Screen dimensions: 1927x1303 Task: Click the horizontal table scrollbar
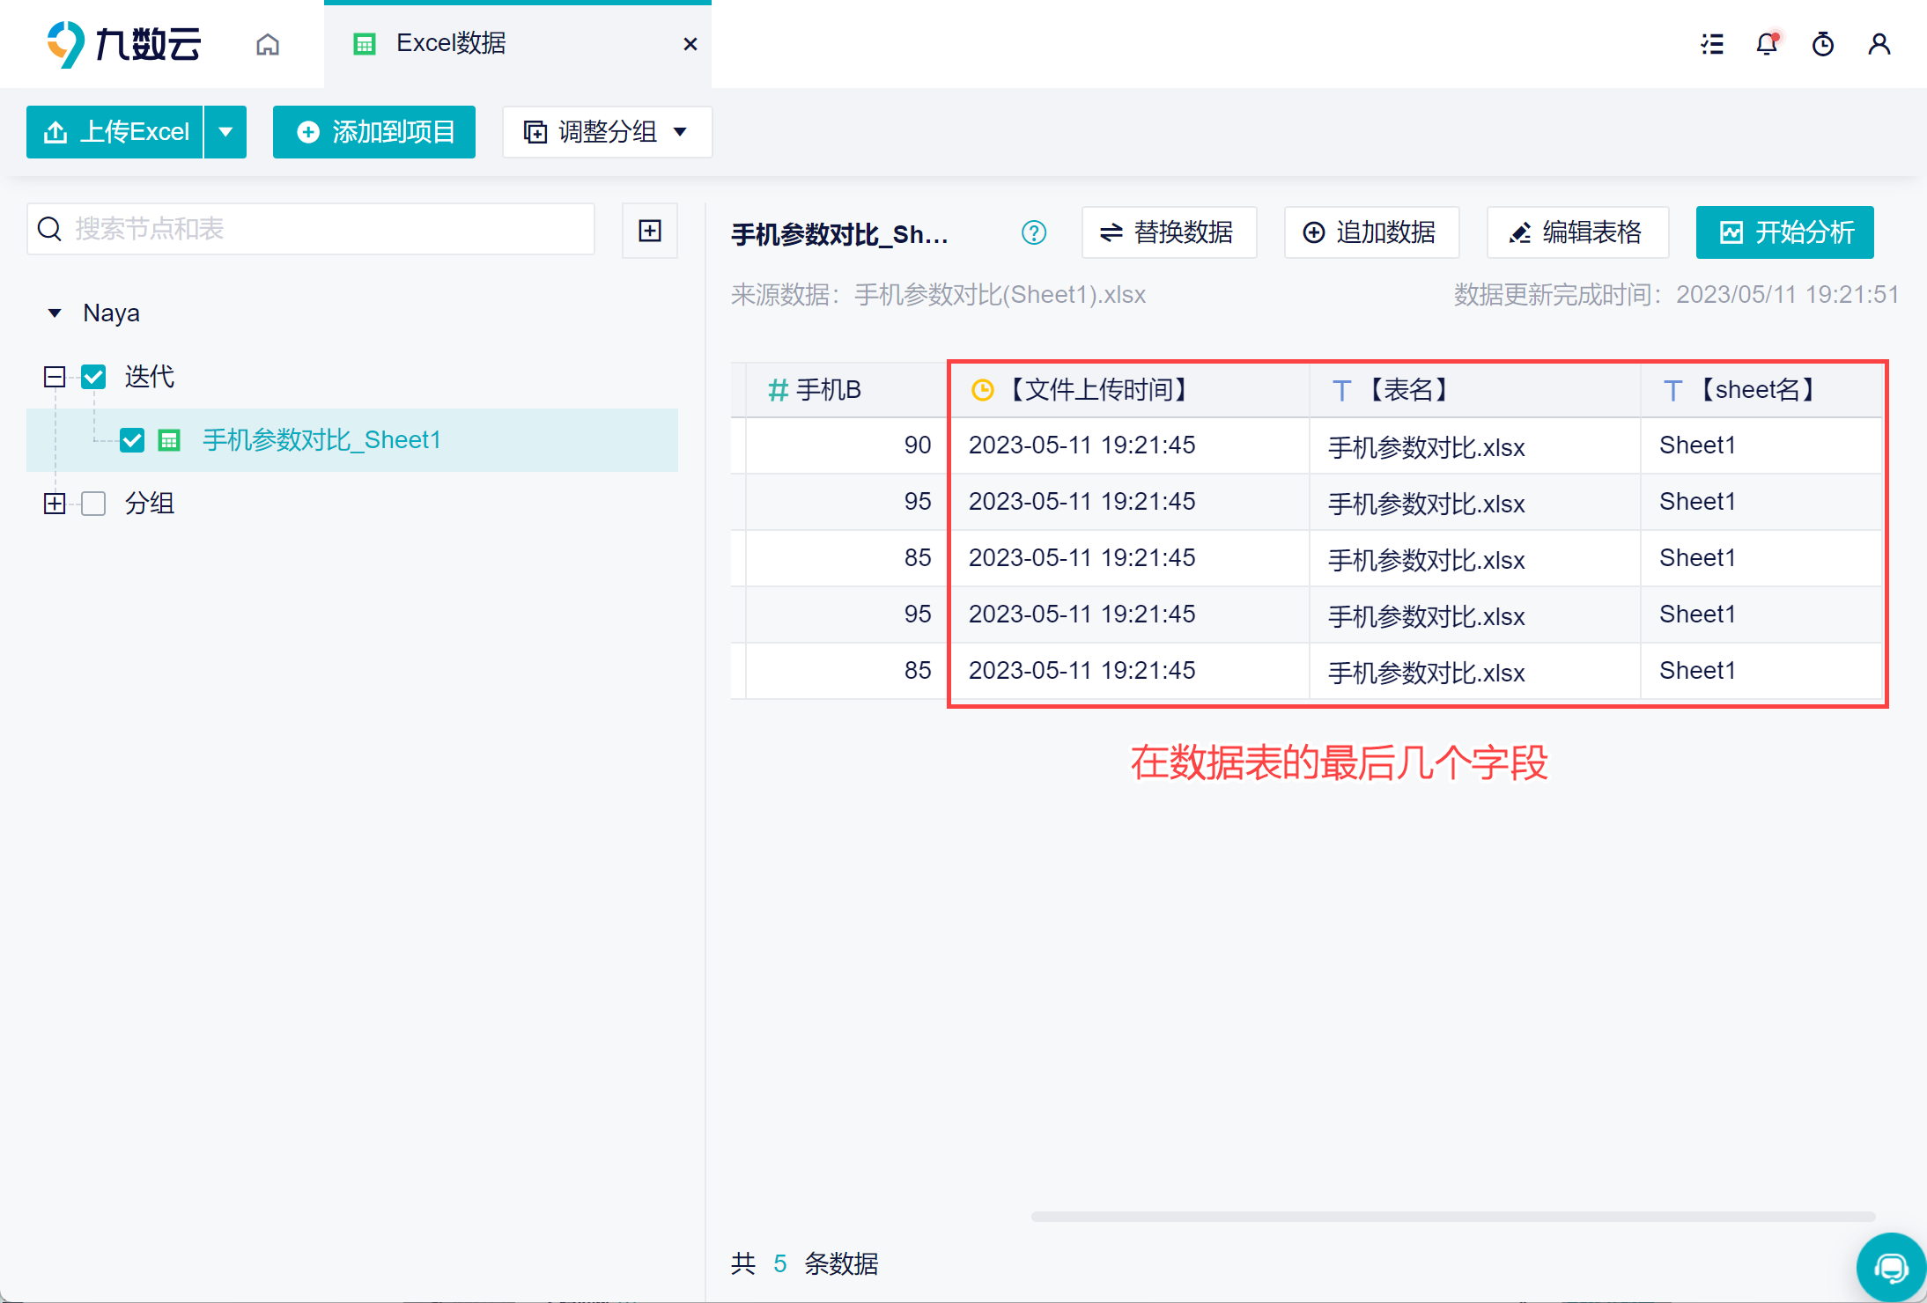coord(1453,1217)
